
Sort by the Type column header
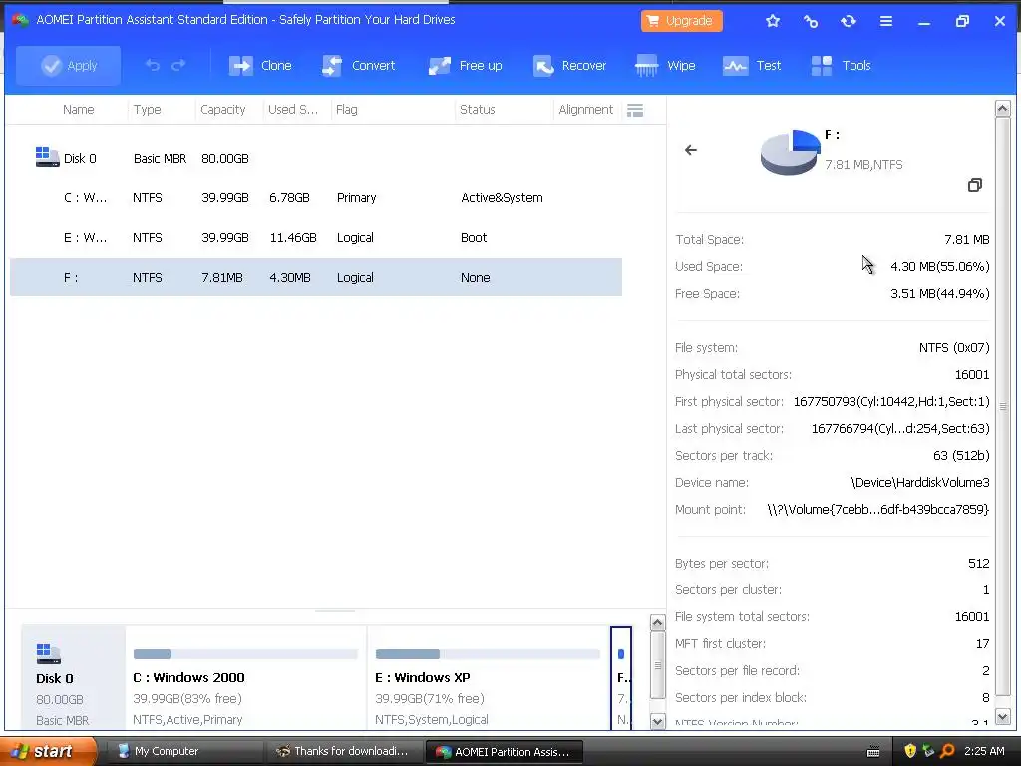click(x=148, y=110)
